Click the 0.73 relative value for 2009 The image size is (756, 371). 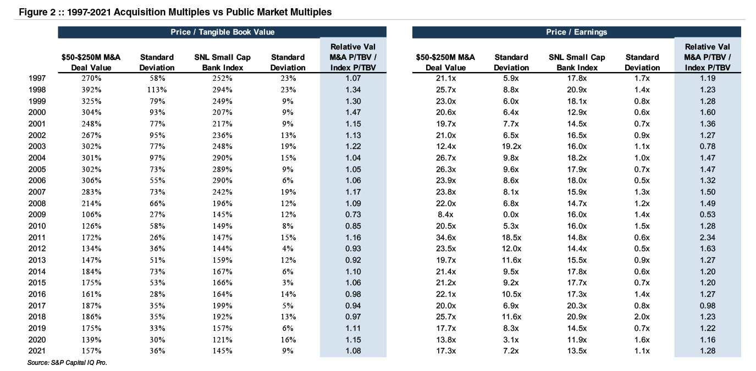tap(353, 214)
